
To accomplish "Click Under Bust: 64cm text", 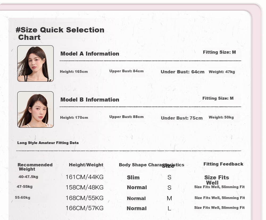I will tap(182, 72).
